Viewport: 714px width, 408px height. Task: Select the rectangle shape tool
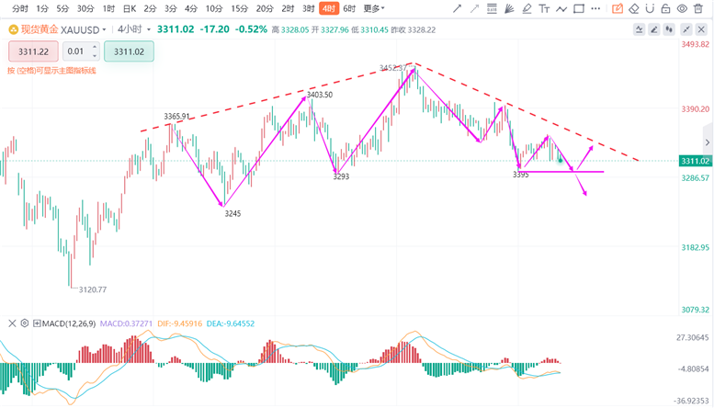click(579, 8)
